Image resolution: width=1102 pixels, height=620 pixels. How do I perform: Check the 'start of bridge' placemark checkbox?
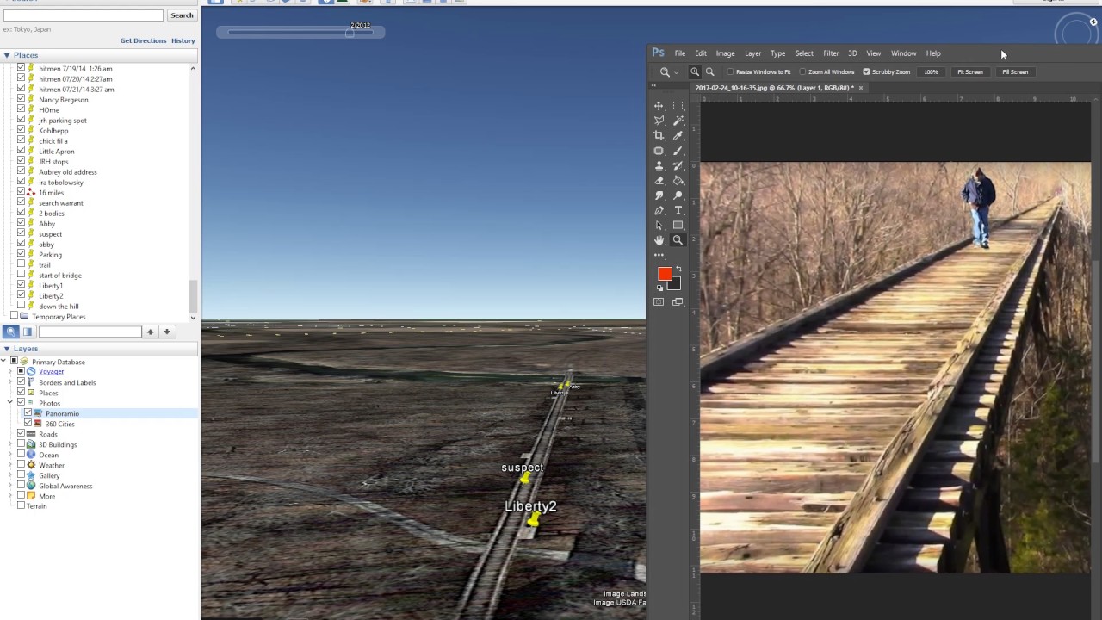[x=21, y=276]
